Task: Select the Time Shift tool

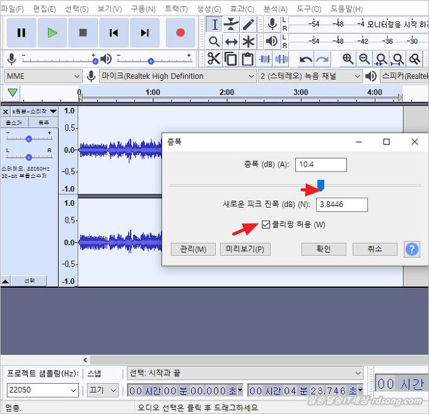Action: tap(231, 42)
